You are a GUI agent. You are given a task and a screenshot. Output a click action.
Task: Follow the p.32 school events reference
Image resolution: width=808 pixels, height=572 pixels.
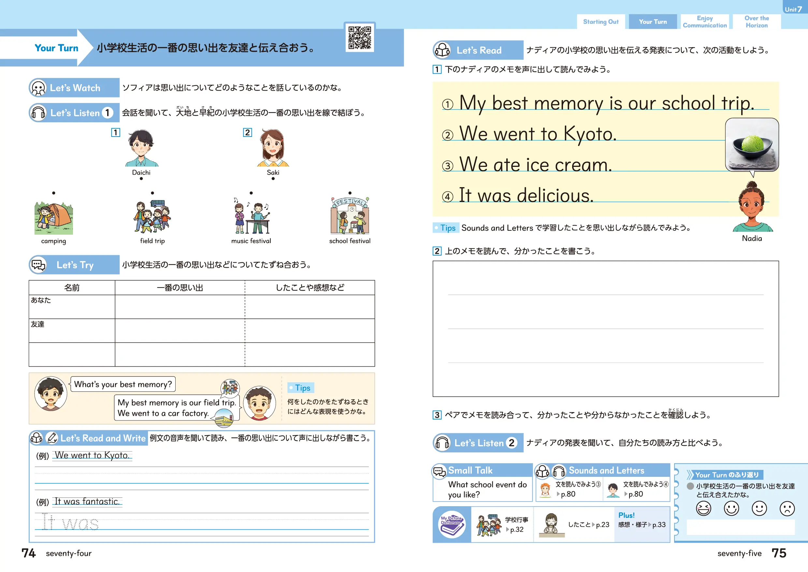pyautogui.click(x=516, y=529)
